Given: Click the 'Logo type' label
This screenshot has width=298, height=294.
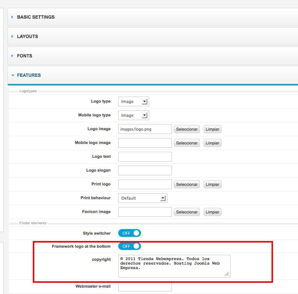Looking at the screenshot, I should point(101,101).
